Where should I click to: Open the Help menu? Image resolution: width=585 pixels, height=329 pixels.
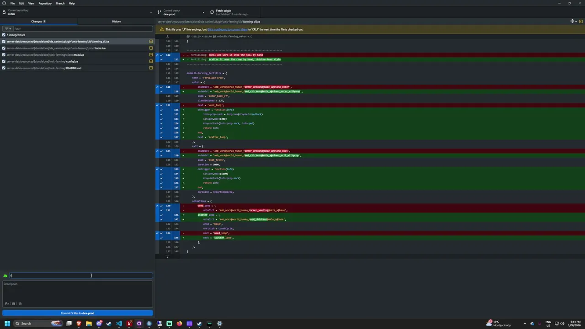(x=72, y=3)
